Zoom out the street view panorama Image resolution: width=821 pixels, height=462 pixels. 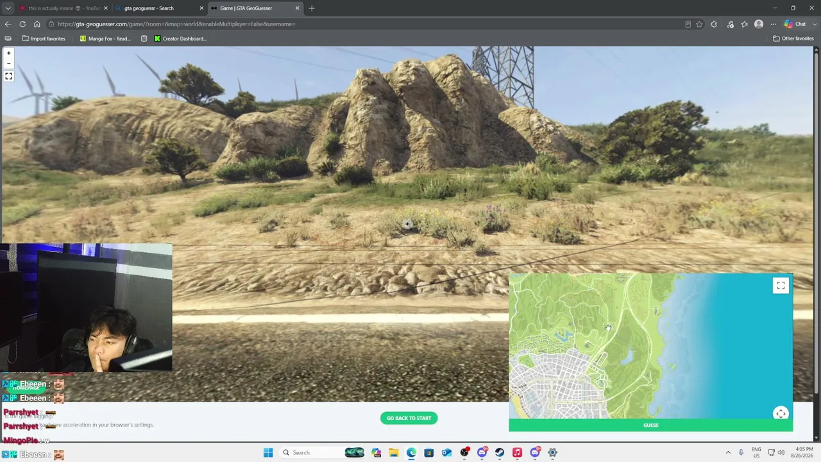[x=8, y=63]
